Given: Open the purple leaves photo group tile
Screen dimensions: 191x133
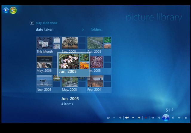Looking at the screenshot, I should (101, 65).
